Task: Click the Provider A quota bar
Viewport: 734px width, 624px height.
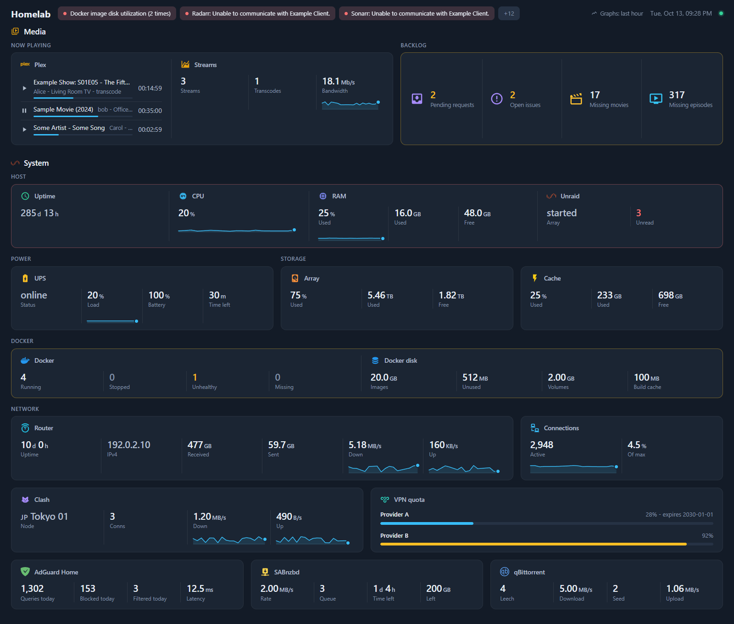Action: click(546, 523)
